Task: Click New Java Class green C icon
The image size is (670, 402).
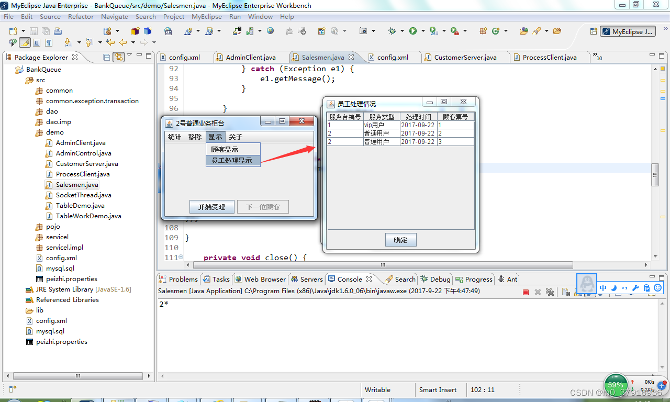Action: (496, 31)
